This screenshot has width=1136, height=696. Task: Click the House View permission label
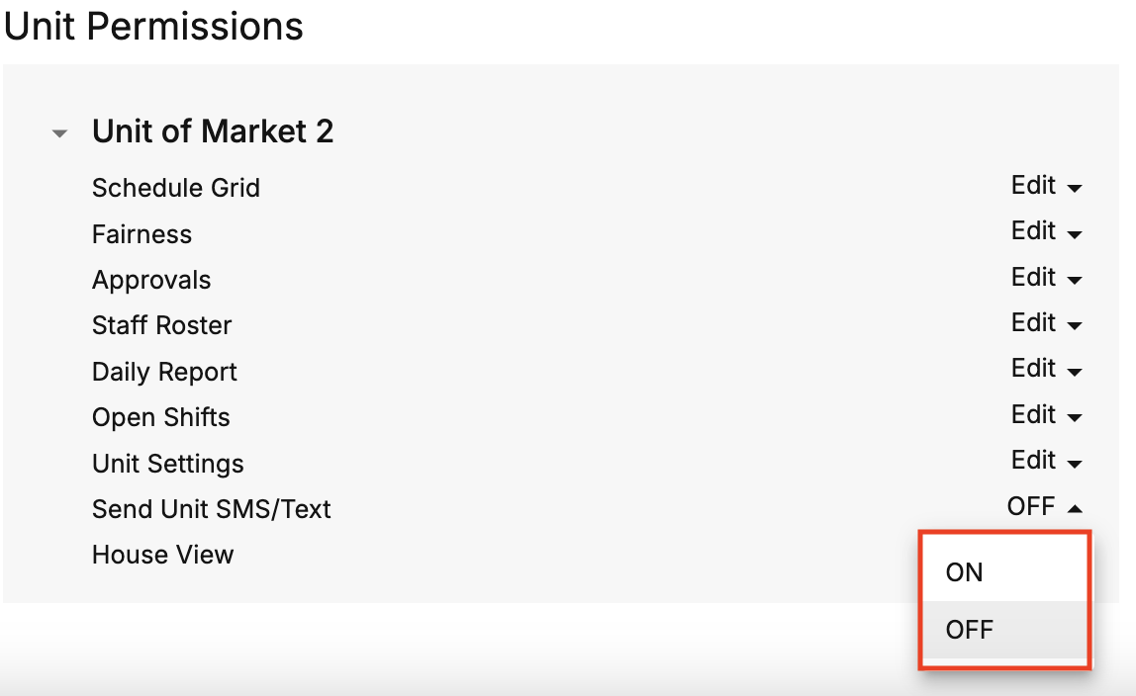coord(162,555)
